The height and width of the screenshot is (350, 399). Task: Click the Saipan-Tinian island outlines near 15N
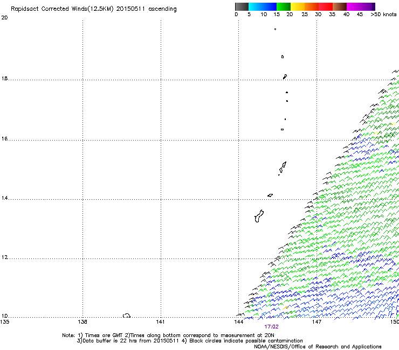click(x=283, y=168)
